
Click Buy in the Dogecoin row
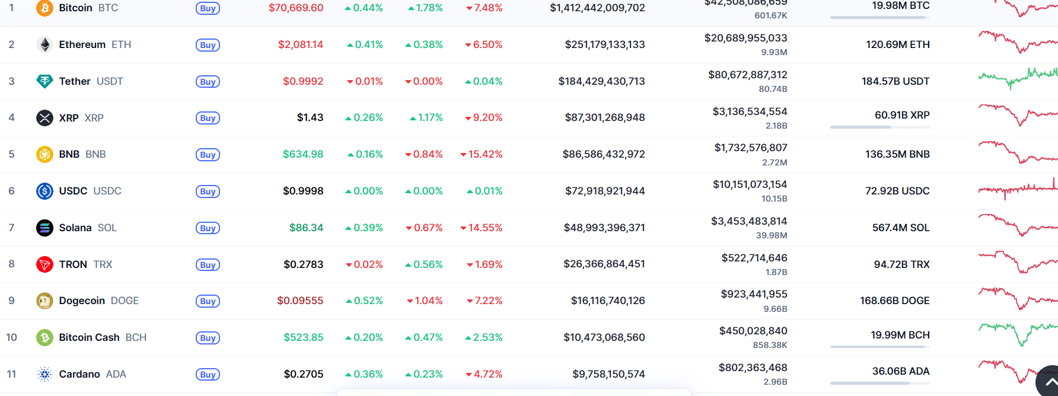click(x=208, y=301)
